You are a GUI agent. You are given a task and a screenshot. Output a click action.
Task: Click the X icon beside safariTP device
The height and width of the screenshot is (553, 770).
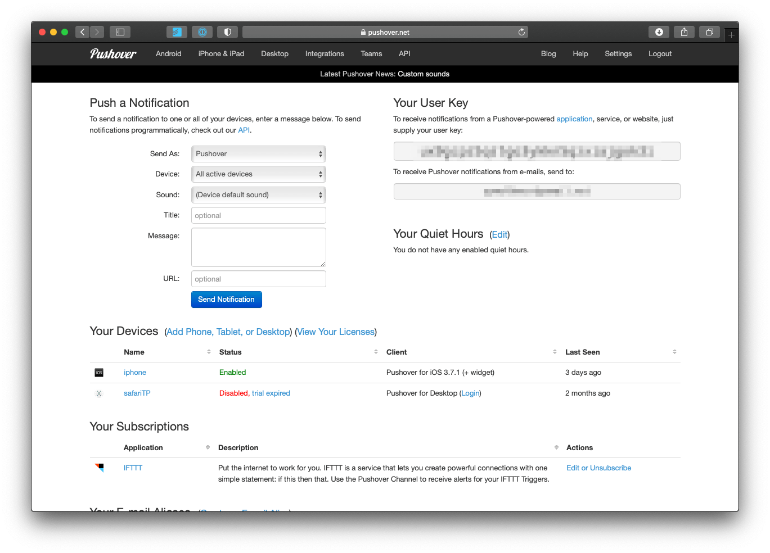[99, 393]
